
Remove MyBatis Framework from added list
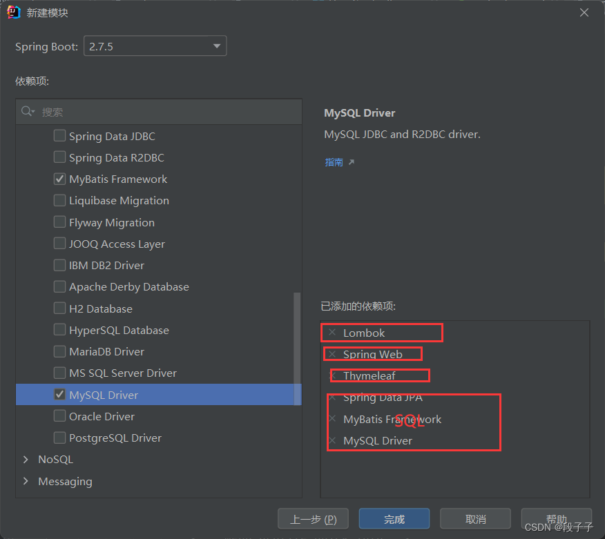tap(332, 419)
